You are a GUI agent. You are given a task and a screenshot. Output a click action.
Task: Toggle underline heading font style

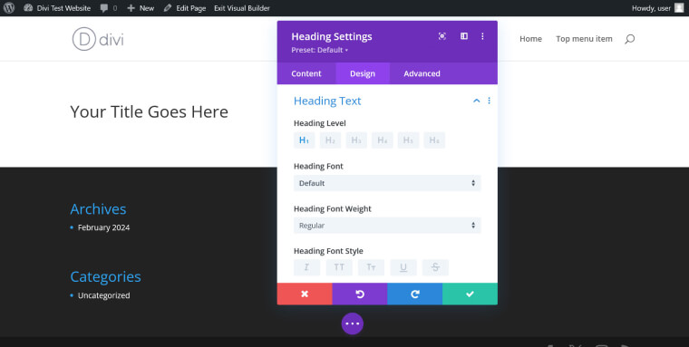[403, 267]
